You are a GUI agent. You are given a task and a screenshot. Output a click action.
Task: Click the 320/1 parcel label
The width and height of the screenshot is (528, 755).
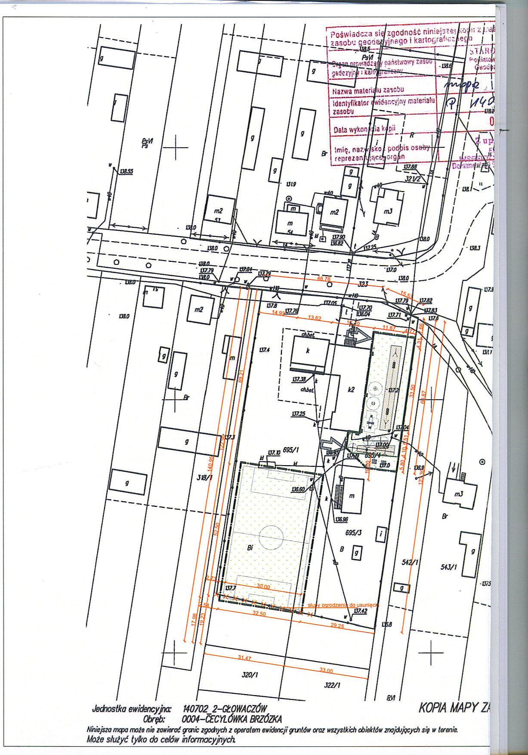click(250, 675)
